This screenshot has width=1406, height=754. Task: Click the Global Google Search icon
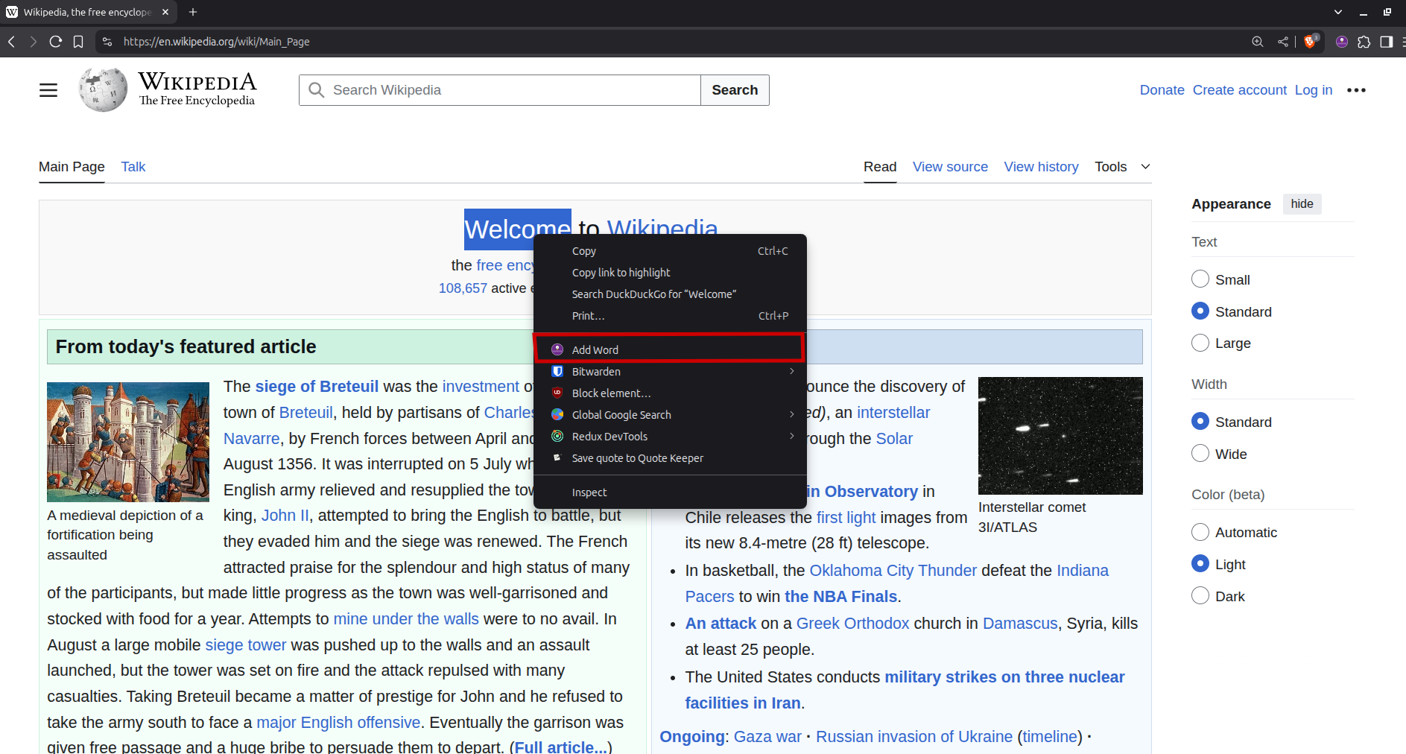tap(557, 414)
